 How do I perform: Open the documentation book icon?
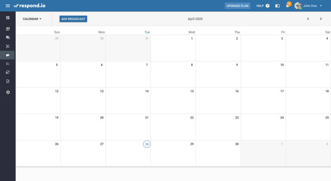(x=277, y=6)
